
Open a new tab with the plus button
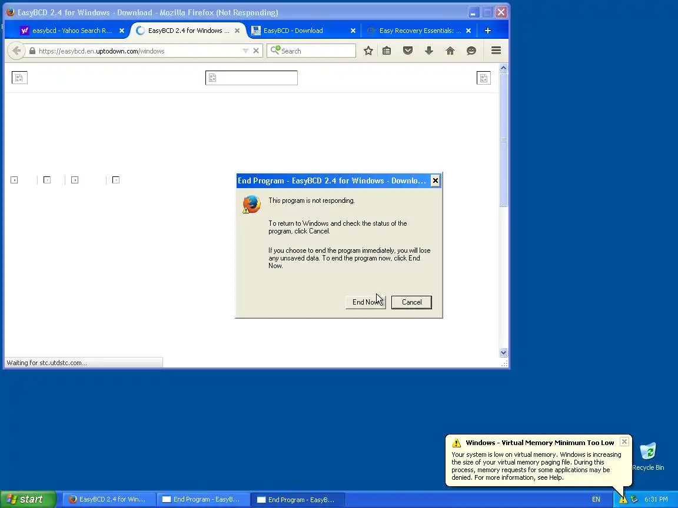[488, 31]
